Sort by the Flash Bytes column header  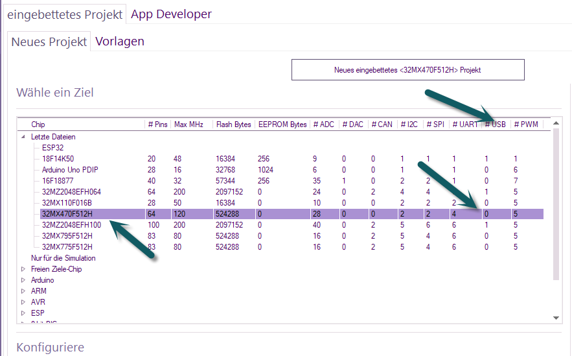click(x=233, y=125)
